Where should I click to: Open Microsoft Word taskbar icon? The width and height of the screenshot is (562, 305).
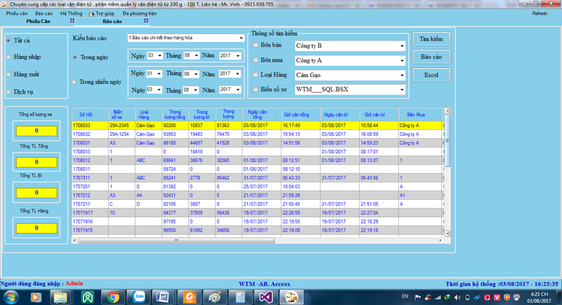click(164, 297)
